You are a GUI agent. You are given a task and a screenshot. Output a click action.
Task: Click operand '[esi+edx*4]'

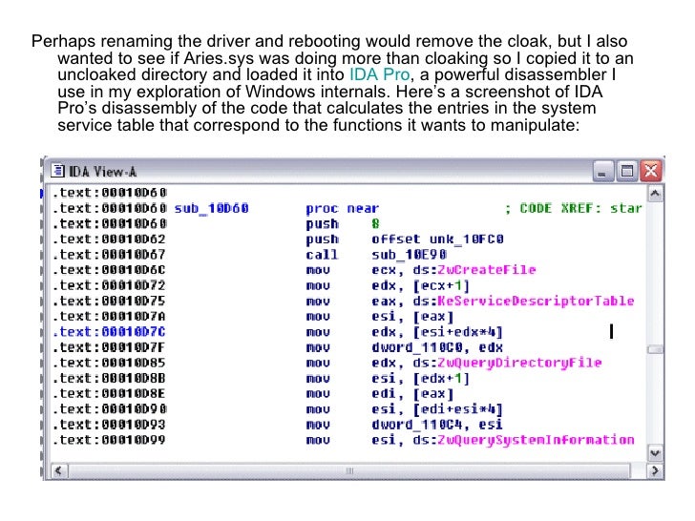(x=458, y=332)
